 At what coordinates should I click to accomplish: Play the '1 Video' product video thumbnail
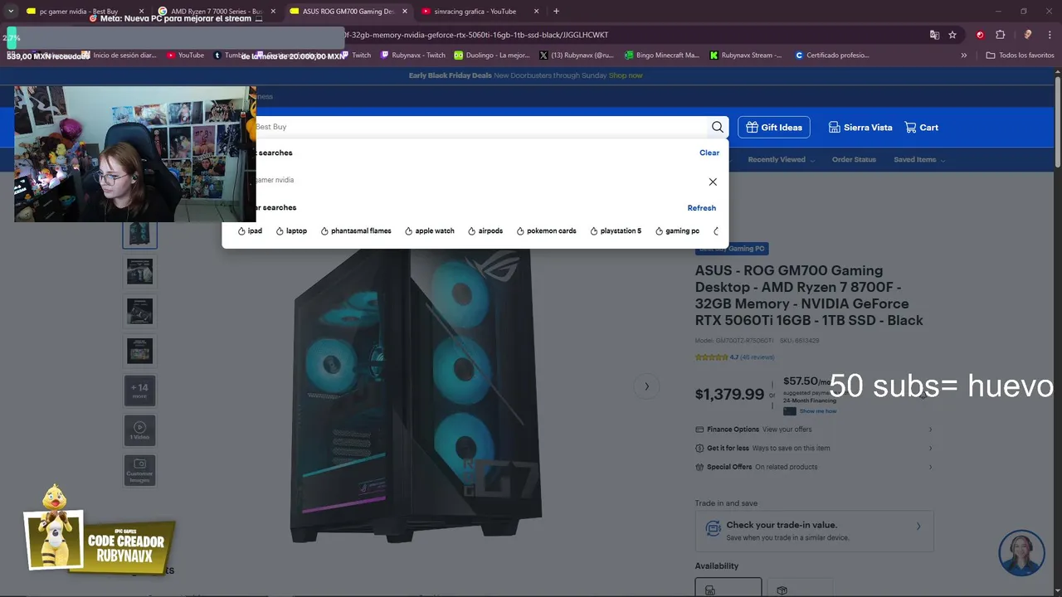(139, 430)
